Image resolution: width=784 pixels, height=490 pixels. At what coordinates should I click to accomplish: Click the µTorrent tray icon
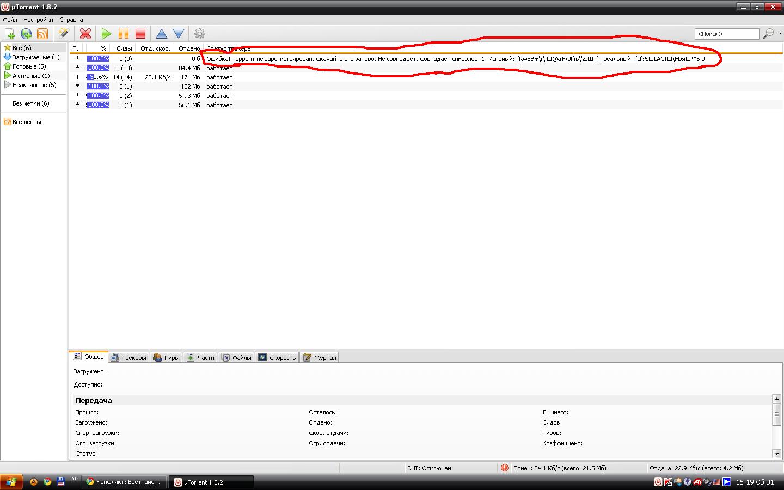658,482
